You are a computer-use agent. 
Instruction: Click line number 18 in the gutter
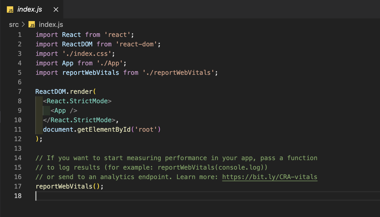tap(18, 196)
